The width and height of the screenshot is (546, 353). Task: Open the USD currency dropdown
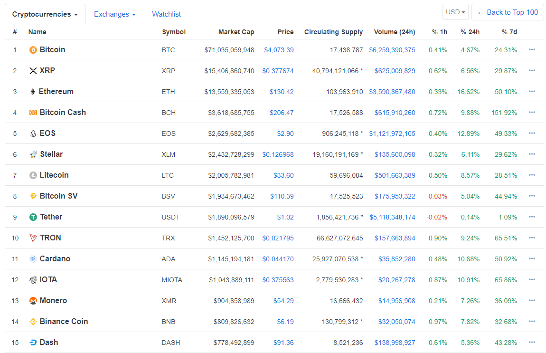click(x=455, y=12)
